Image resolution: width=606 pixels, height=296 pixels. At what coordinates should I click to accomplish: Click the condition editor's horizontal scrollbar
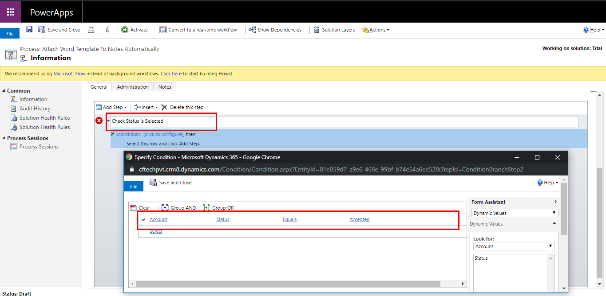287,284
